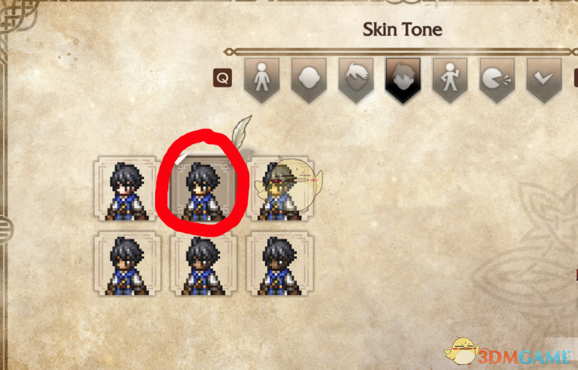Confirm character with the checkmark tab
This screenshot has width=578, height=370.
[544, 79]
